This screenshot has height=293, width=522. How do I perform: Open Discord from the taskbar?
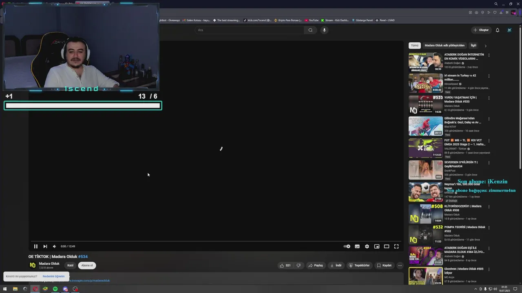tap(65, 289)
